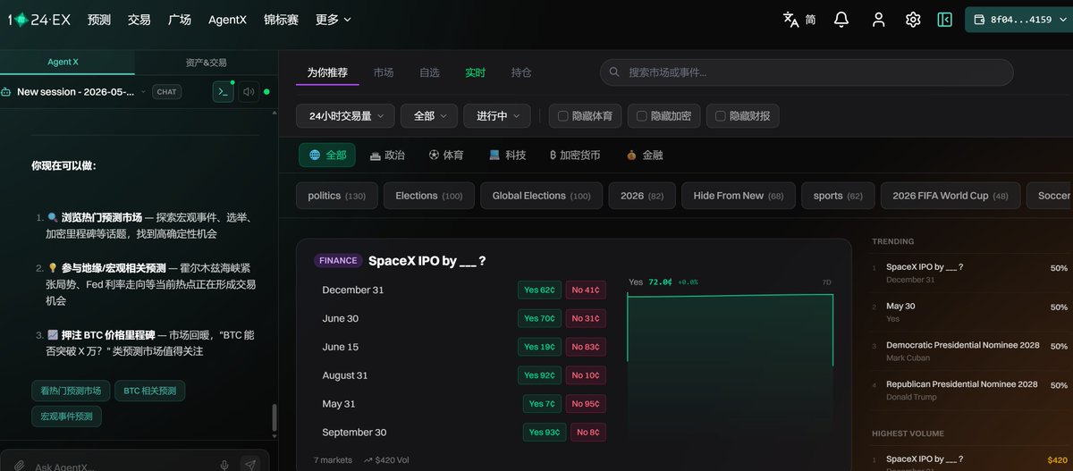1073x471 pixels.
Task: Check 隐藏体育 checkbox
Action: click(563, 116)
